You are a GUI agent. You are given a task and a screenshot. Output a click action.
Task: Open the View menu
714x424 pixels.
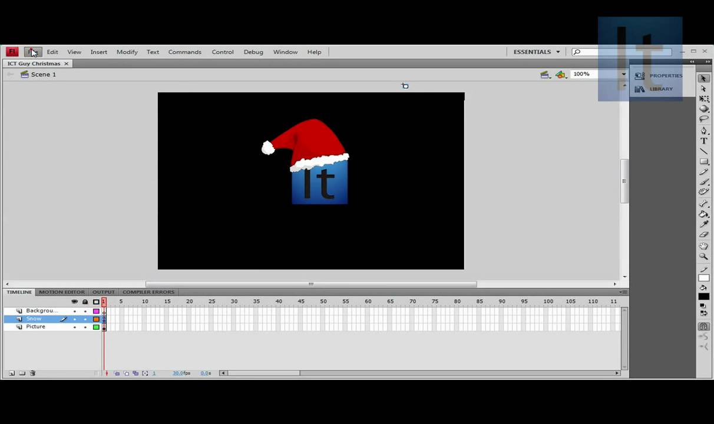pos(74,52)
